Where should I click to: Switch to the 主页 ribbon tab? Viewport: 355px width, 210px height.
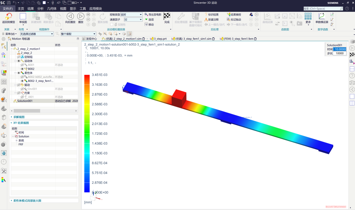[x=21, y=9]
